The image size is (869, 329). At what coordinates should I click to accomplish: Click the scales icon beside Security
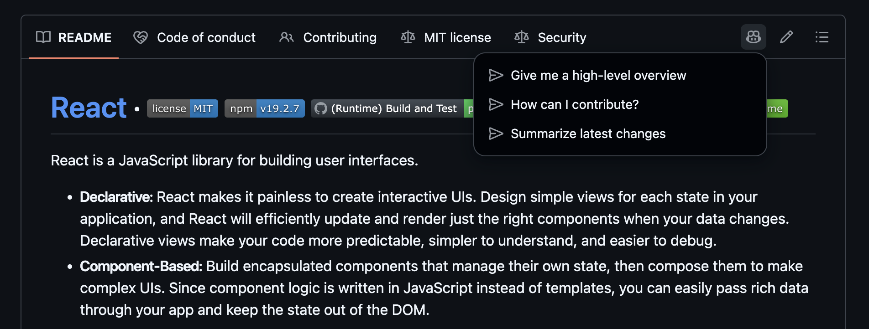(x=521, y=37)
